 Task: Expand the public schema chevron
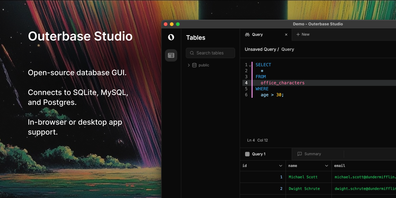pyautogui.click(x=189, y=65)
